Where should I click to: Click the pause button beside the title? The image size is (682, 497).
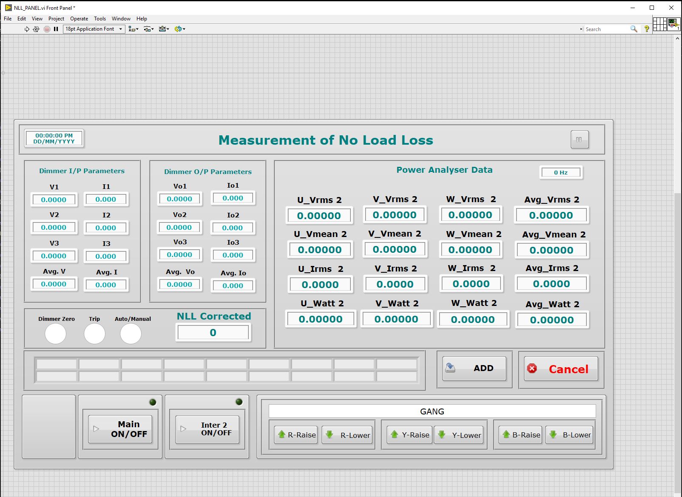coord(580,140)
